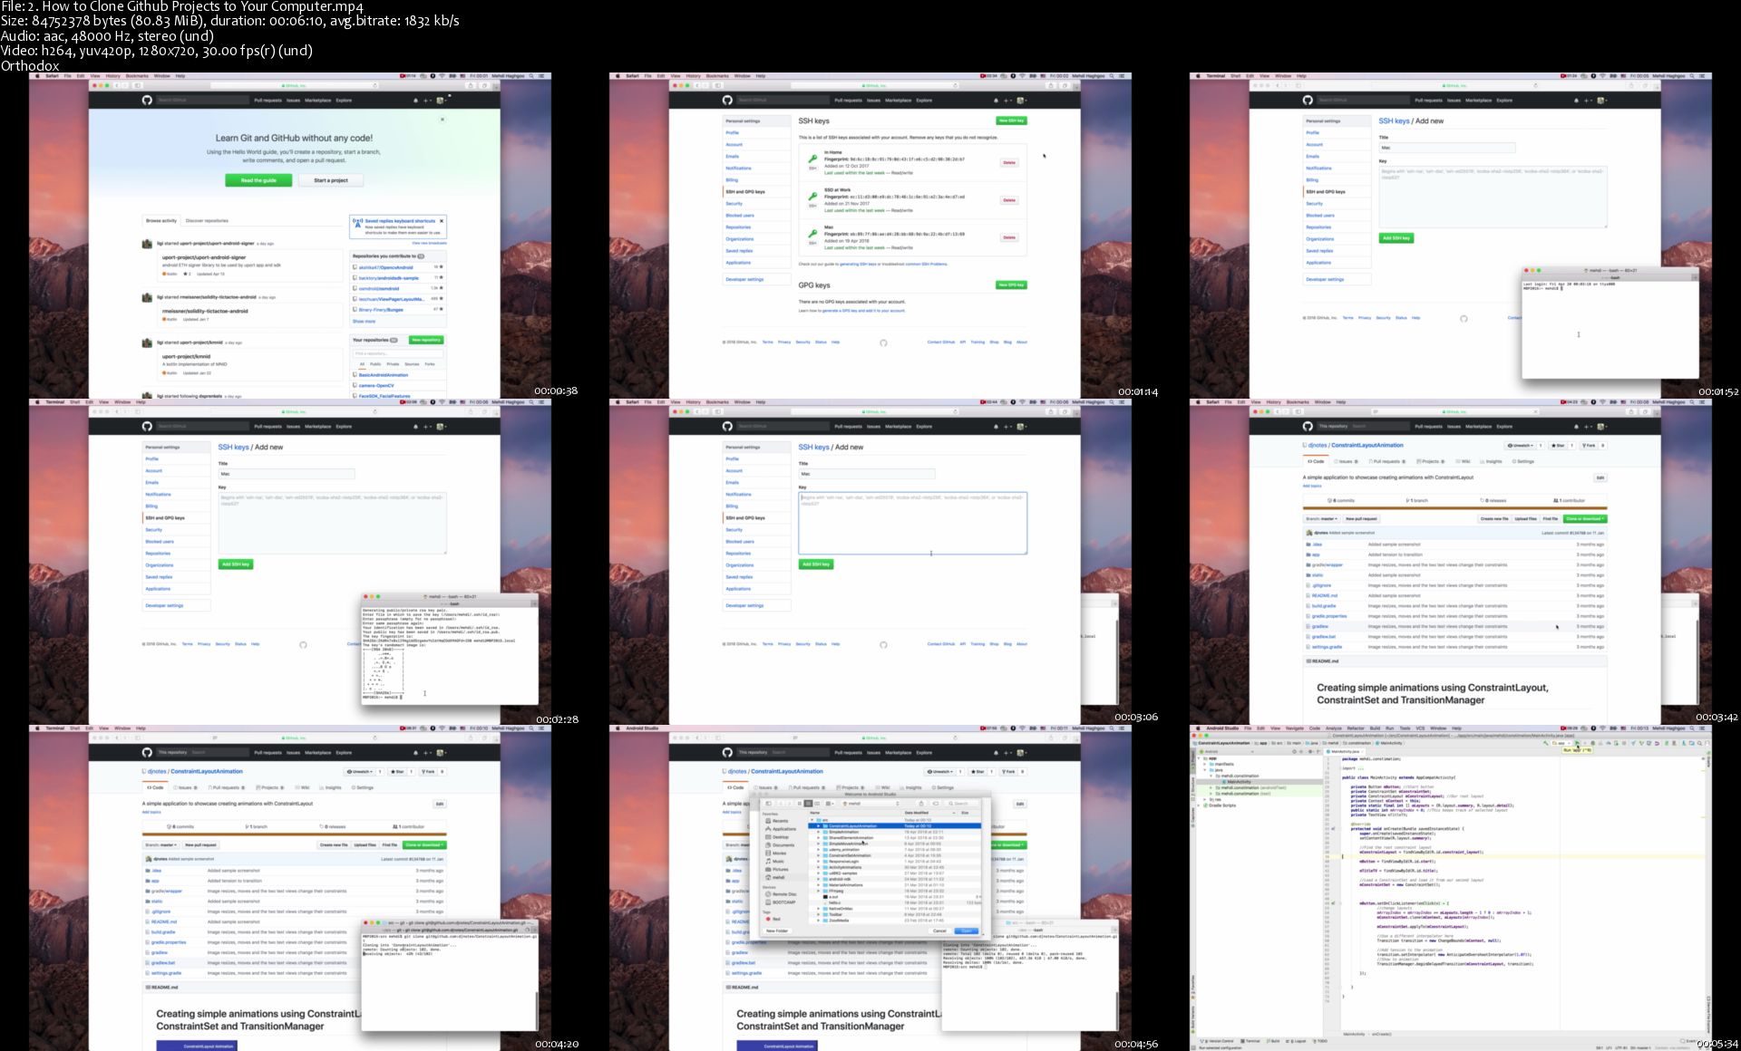Delete the 'In Home' SSH key
Screen dimensions: 1741x1051
click(1009, 163)
